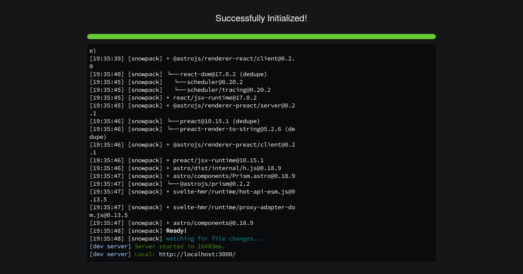The image size is (523, 274).
Task: Click the watching for file changes message
Action: pyautogui.click(x=215, y=238)
